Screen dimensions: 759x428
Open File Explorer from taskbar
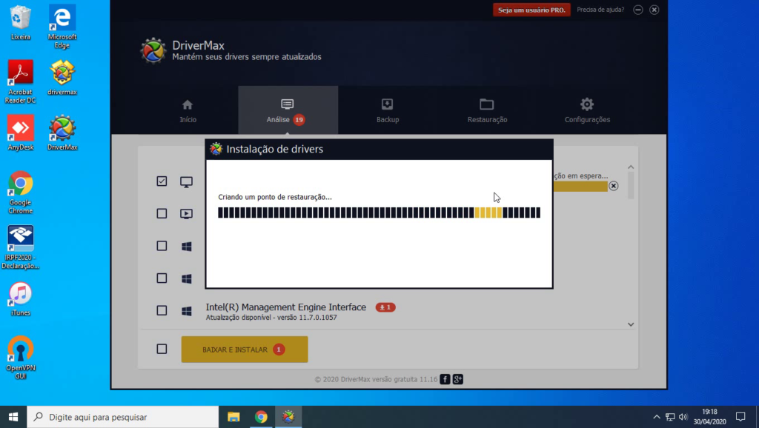tap(233, 417)
